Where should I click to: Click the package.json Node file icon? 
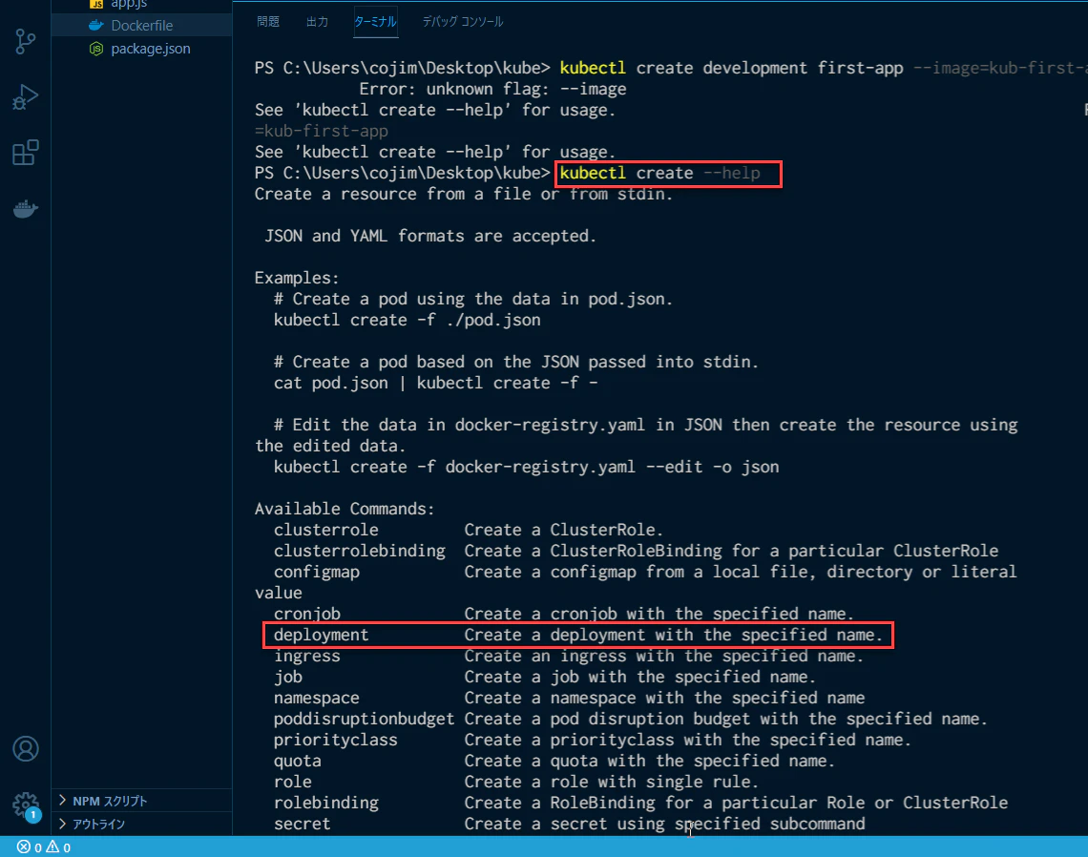point(96,49)
